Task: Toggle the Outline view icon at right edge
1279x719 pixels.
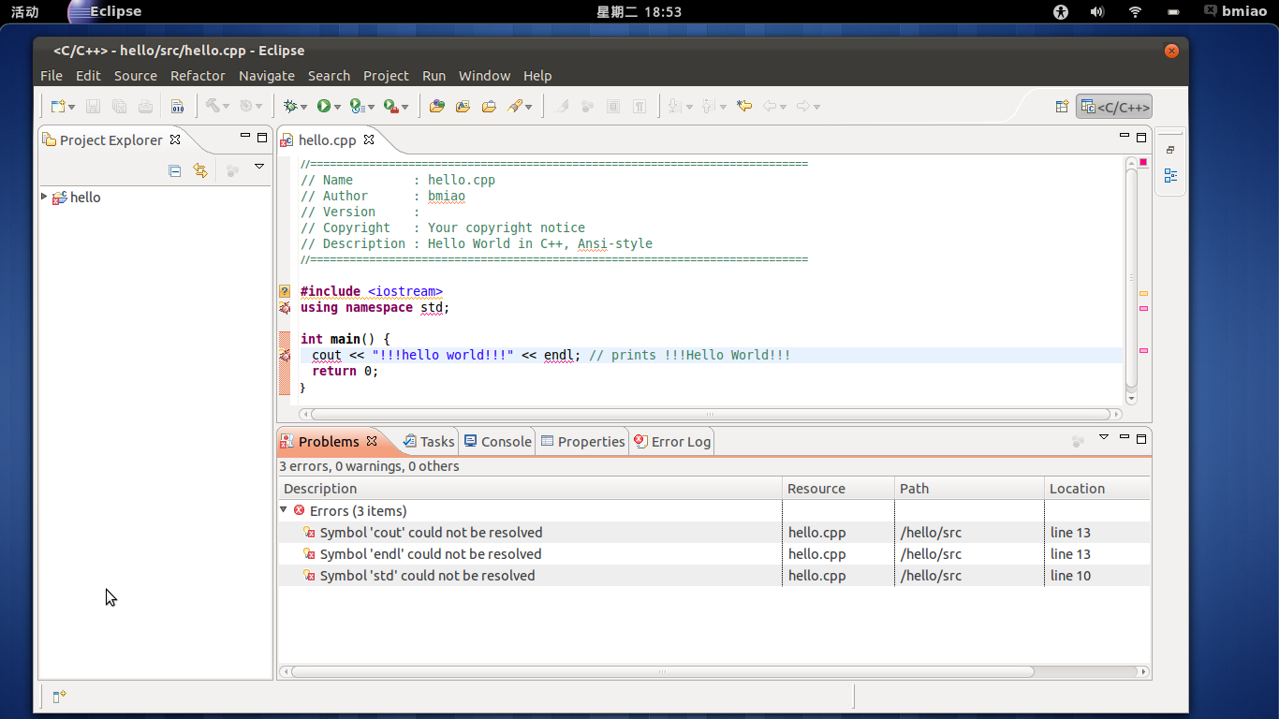Action: (1170, 175)
